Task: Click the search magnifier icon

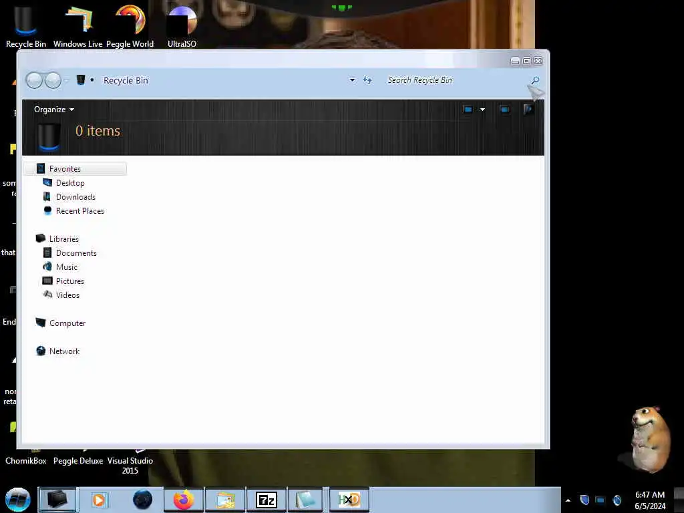Action: click(535, 80)
